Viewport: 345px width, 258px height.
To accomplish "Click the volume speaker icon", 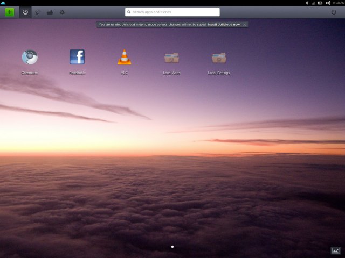I will pos(328,3).
